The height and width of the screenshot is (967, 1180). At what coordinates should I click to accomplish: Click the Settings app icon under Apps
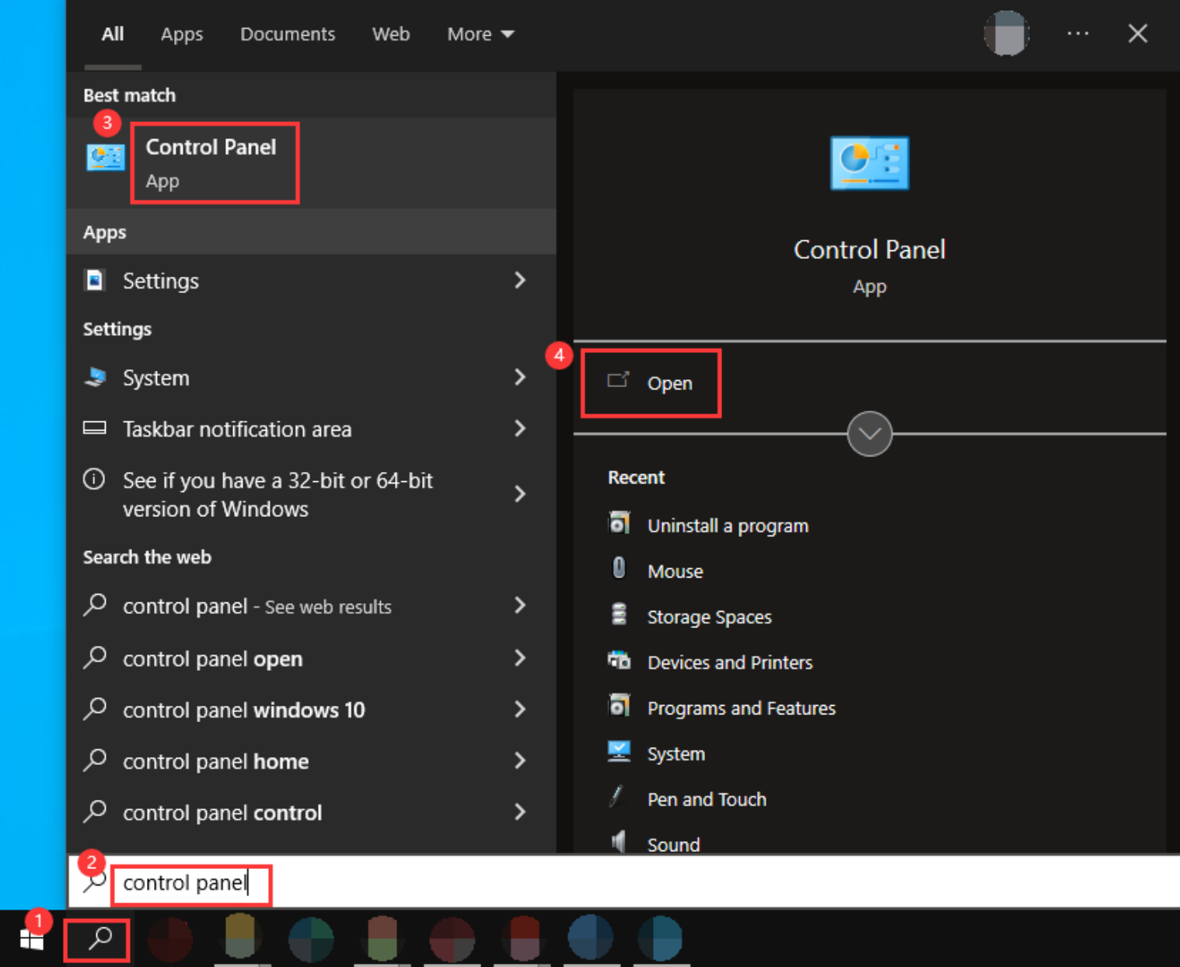(95, 280)
